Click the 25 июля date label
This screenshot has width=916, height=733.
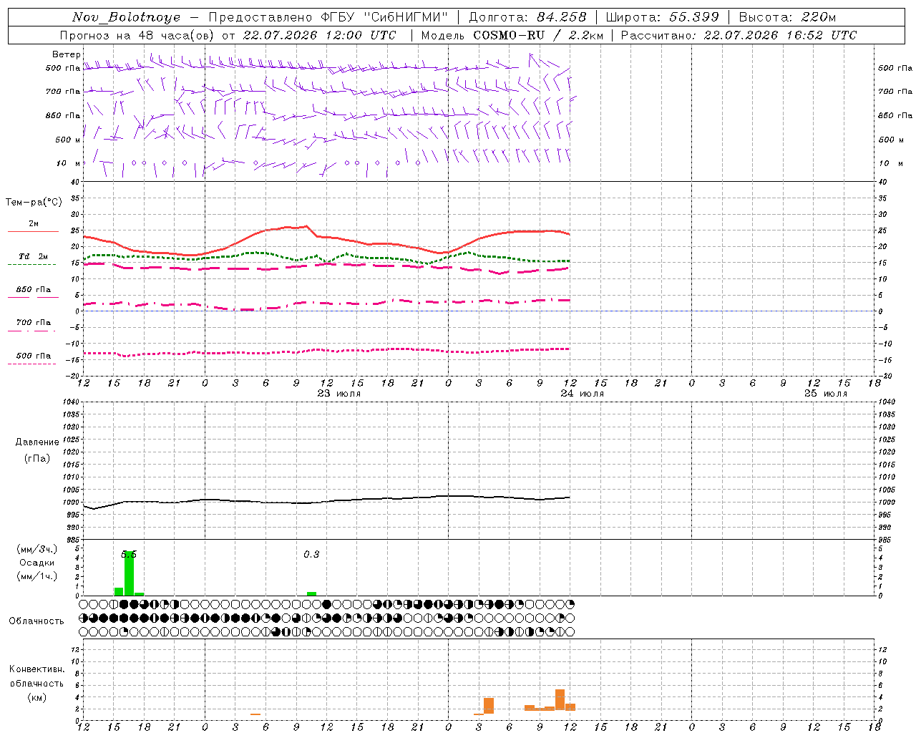(x=826, y=394)
